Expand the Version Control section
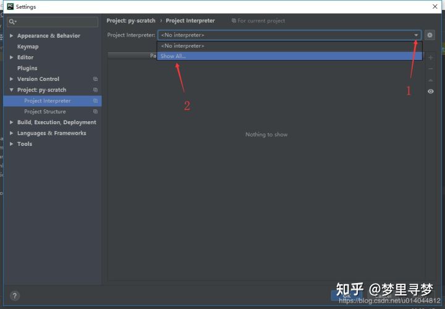The height and width of the screenshot is (309, 445). (x=11, y=79)
